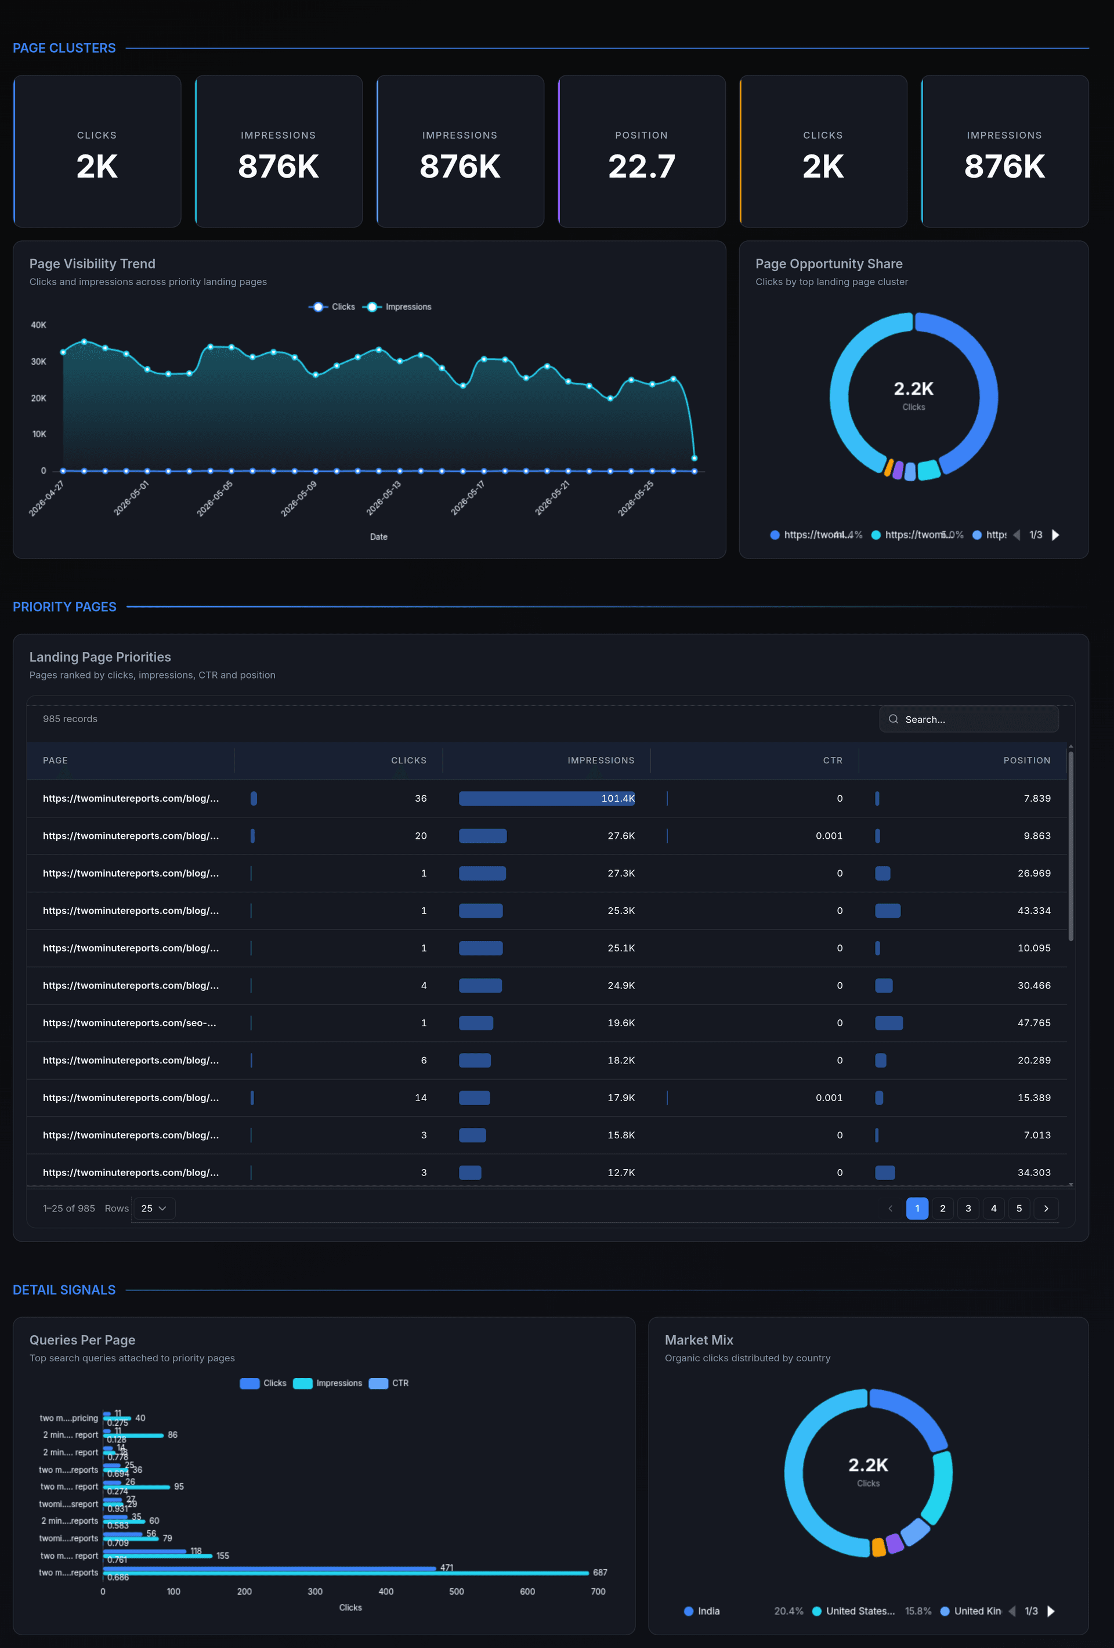Toggle India in the Market Mix legend
The image size is (1114, 1648).
[743, 1611]
